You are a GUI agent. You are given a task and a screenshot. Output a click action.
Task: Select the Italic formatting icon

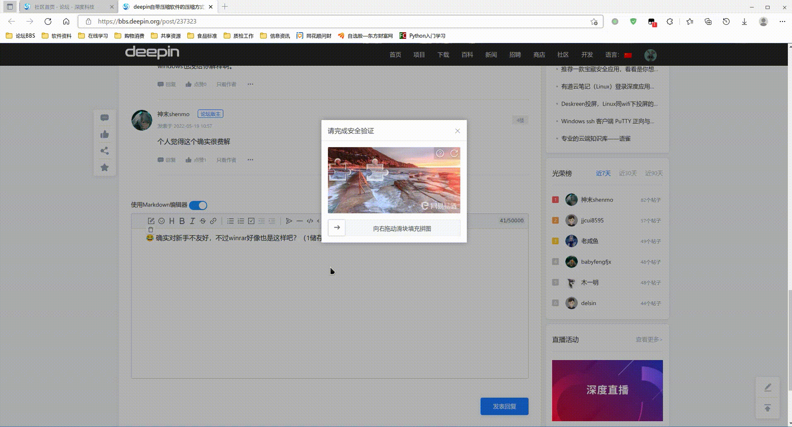(x=192, y=221)
